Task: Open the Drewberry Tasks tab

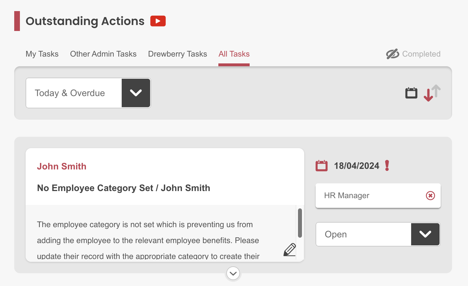Action: click(177, 54)
